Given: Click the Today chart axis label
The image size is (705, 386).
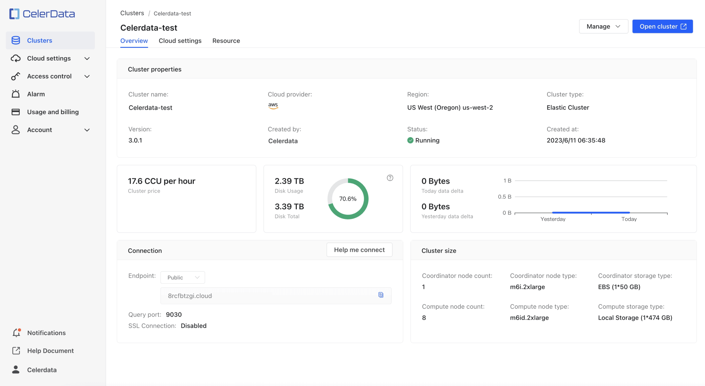Looking at the screenshot, I should pos(629,219).
